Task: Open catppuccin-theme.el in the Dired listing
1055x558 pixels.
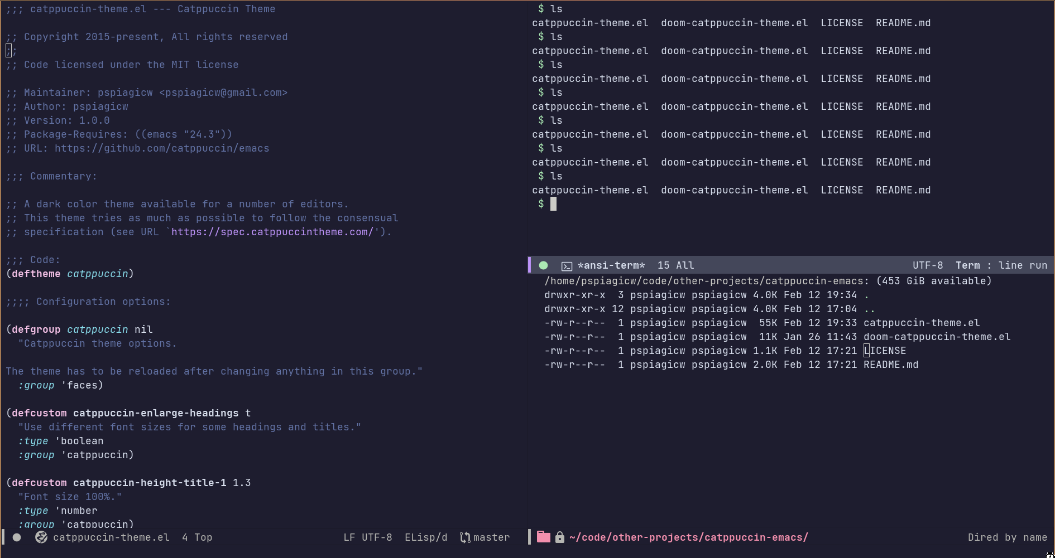Action: click(922, 323)
